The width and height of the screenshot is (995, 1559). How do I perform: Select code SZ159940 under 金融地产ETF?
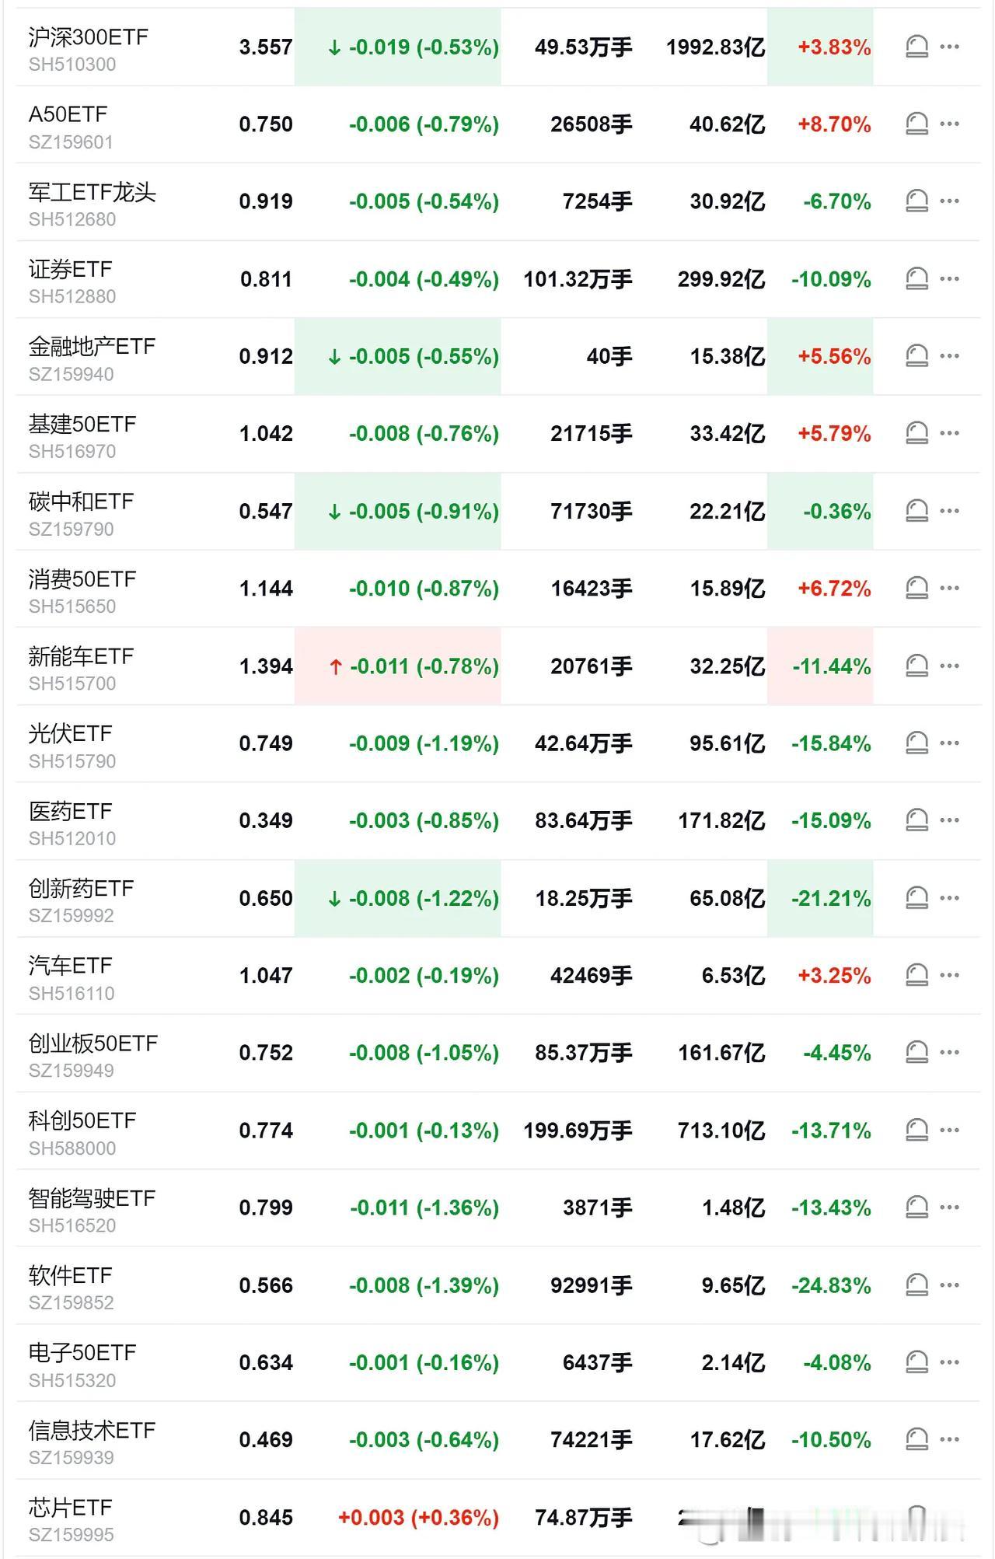(71, 374)
